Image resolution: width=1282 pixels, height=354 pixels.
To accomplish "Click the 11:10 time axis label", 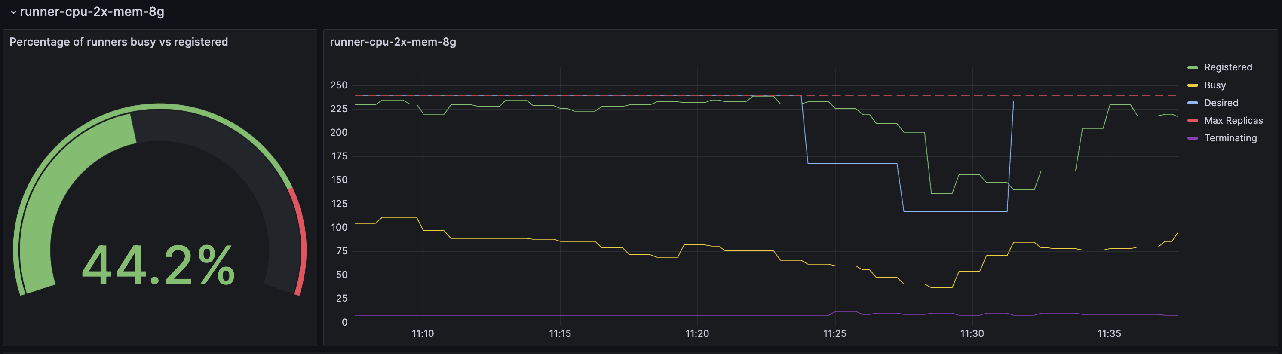I will 423,334.
